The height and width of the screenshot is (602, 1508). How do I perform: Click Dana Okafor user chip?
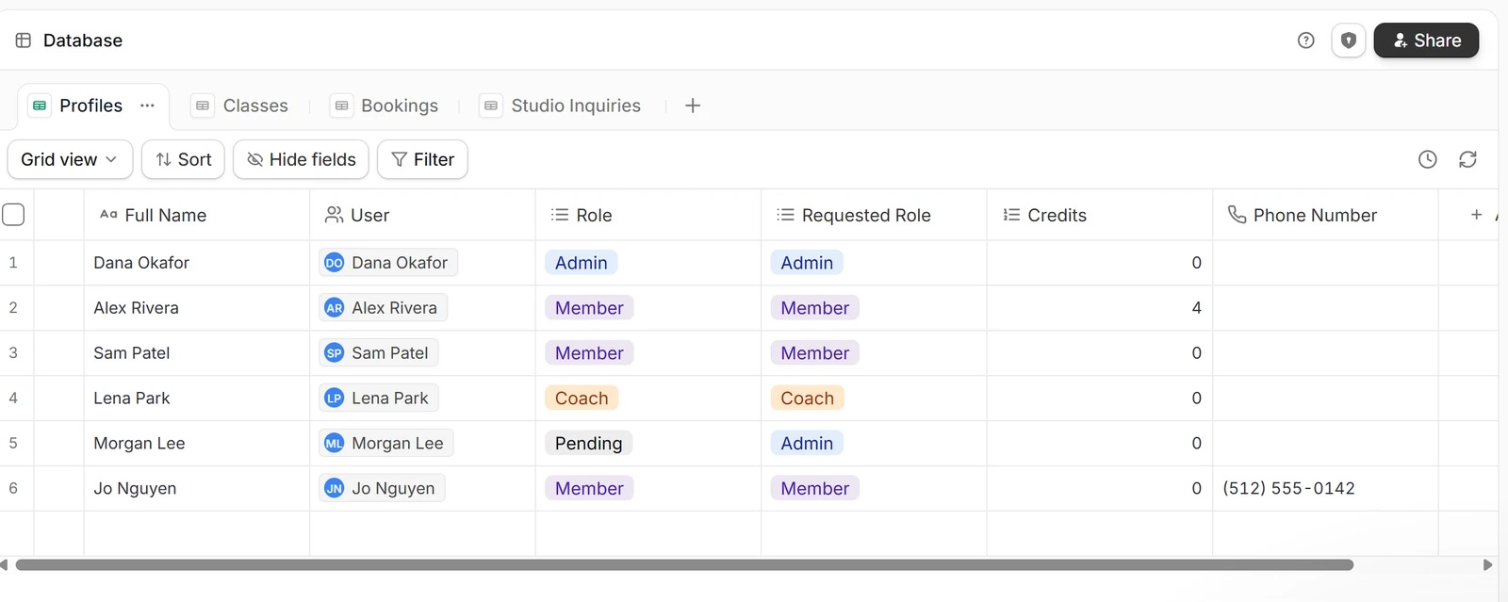coord(388,263)
